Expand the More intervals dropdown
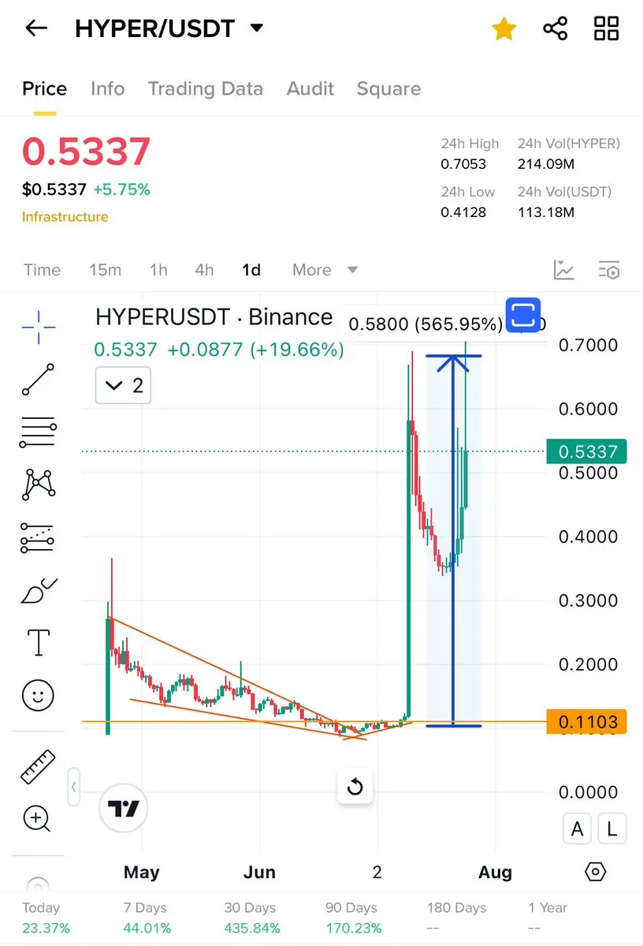This screenshot has height=946, width=643. pyautogui.click(x=325, y=270)
